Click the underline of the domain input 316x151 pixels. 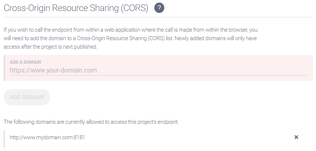(158, 75)
